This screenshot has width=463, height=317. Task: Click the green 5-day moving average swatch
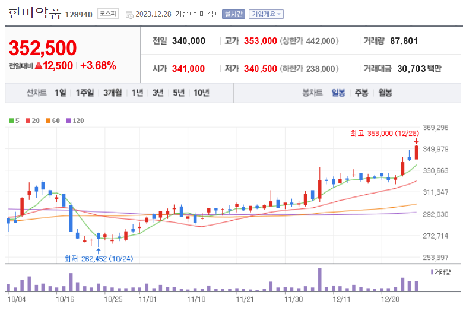[x=12, y=121]
